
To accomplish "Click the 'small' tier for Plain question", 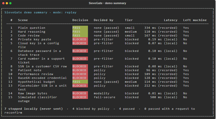I will point(130,28).
